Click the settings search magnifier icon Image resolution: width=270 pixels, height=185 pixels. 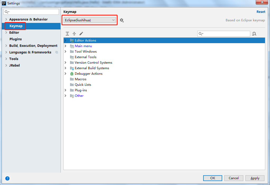click(7, 12)
